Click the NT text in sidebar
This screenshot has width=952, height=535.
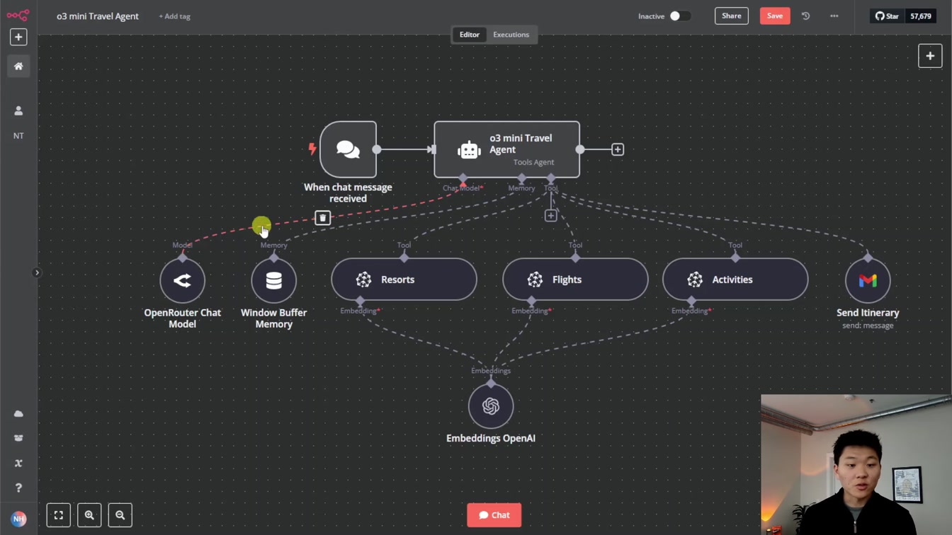18,136
